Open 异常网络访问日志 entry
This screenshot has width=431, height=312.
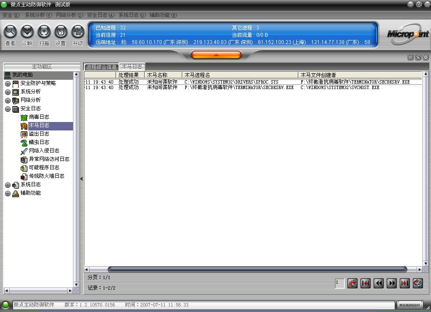pos(49,159)
